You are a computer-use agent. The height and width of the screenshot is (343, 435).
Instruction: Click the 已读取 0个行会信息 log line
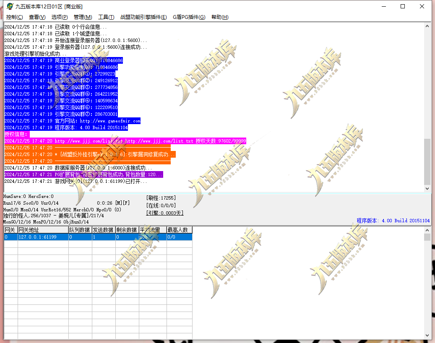click(x=55, y=27)
